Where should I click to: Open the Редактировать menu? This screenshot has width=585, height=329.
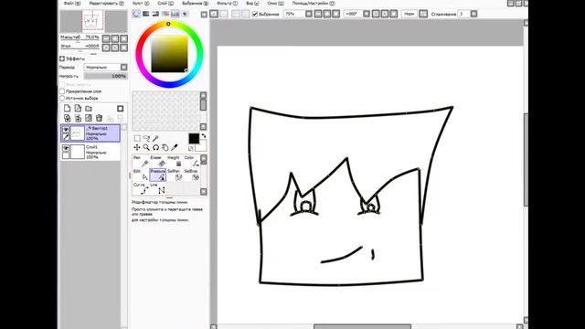pos(106,3)
